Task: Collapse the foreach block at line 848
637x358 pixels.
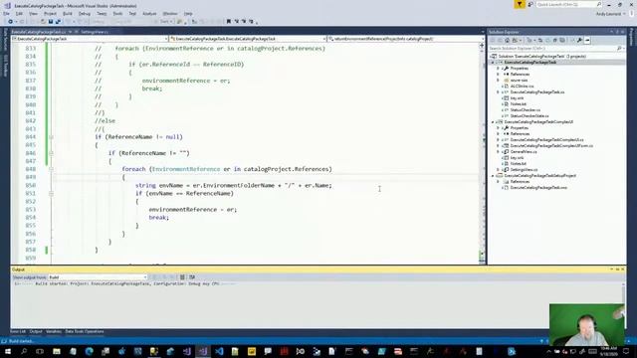Action: [x=51, y=169]
